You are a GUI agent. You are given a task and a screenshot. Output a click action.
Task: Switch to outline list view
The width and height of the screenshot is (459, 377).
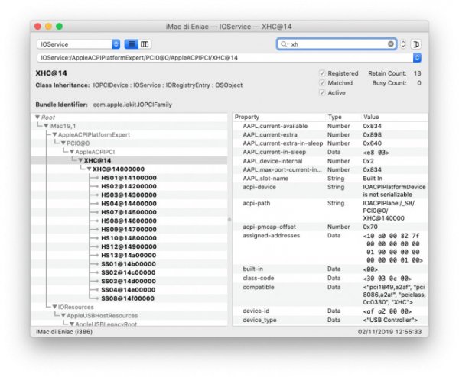[131, 44]
